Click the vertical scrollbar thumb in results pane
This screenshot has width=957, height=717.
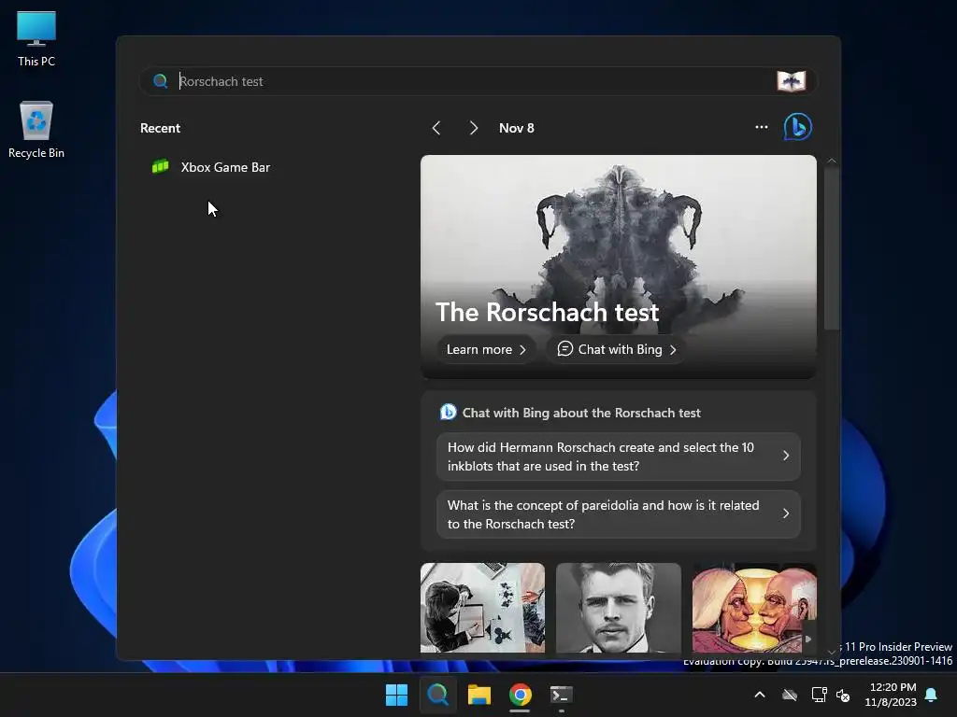click(x=831, y=248)
